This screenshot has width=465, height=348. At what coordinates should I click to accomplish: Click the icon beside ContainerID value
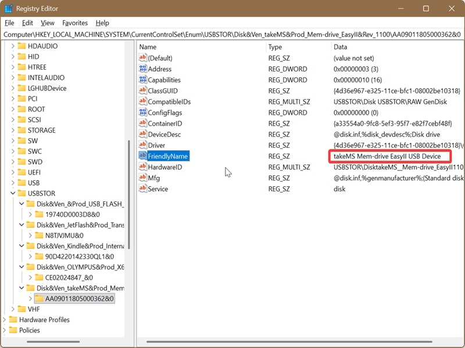click(142, 124)
